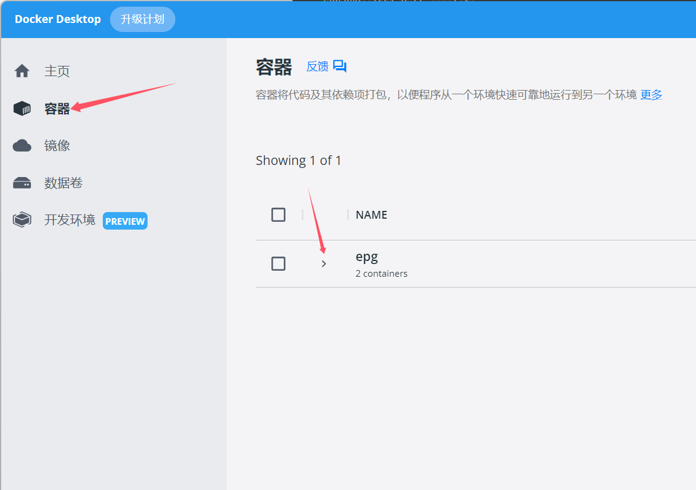
Task: Click the 'Showing 1 of 1' text
Action: [x=298, y=161]
